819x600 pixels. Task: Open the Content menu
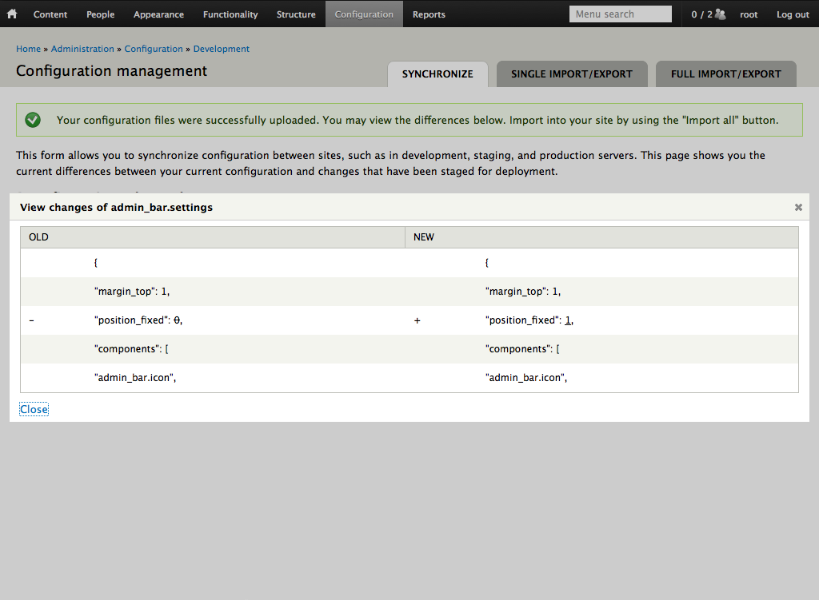51,14
